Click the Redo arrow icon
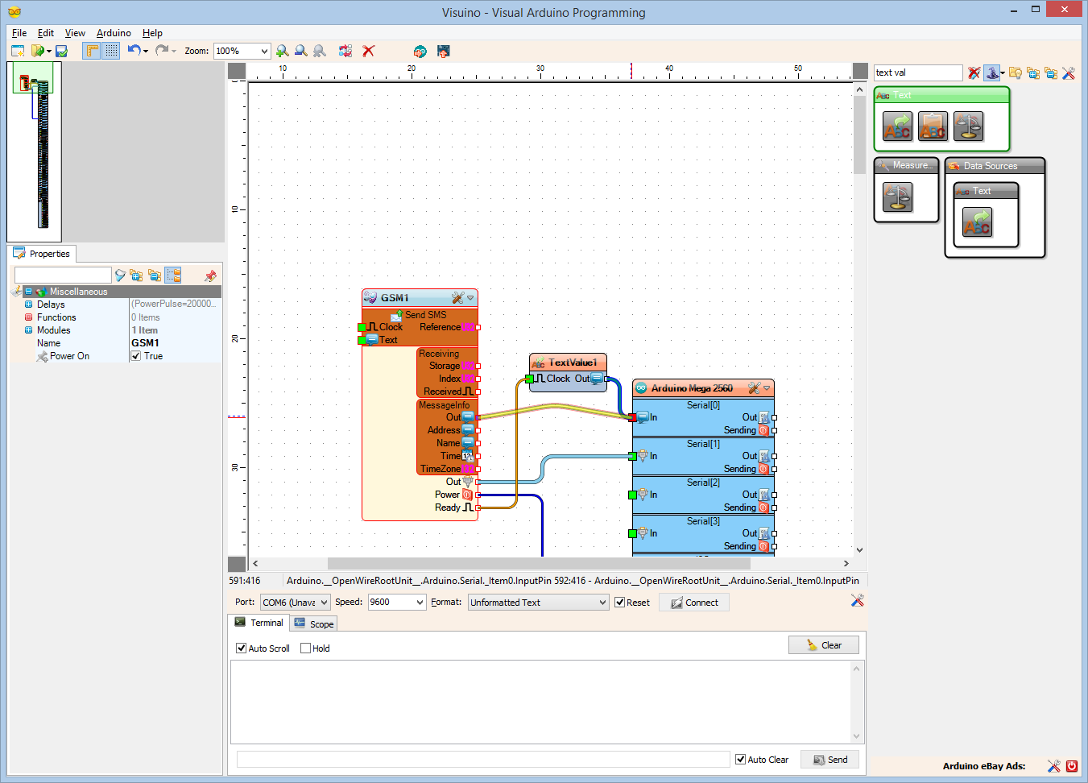Image resolution: width=1088 pixels, height=783 pixels. coord(162,50)
